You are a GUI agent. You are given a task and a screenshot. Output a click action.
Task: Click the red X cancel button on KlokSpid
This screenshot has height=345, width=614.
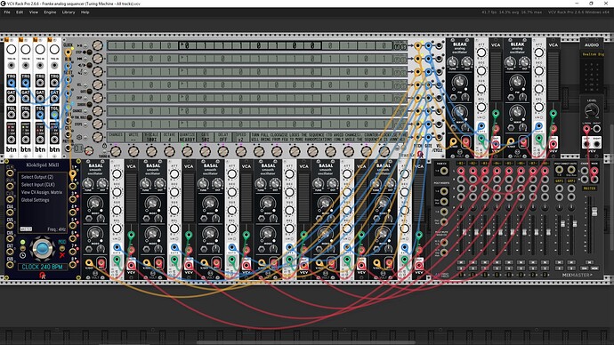[x=62, y=255]
